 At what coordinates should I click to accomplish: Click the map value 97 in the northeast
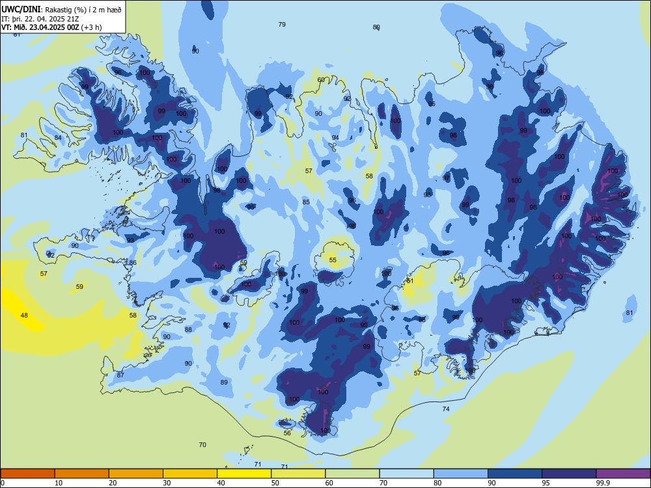(x=446, y=178)
